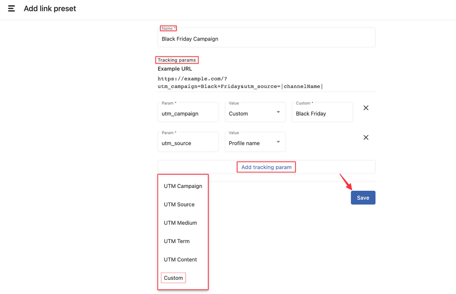Viewport: 456px width, 294px height.
Task: Delete the utm_source tracking param row
Action: pyautogui.click(x=366, y=137)
